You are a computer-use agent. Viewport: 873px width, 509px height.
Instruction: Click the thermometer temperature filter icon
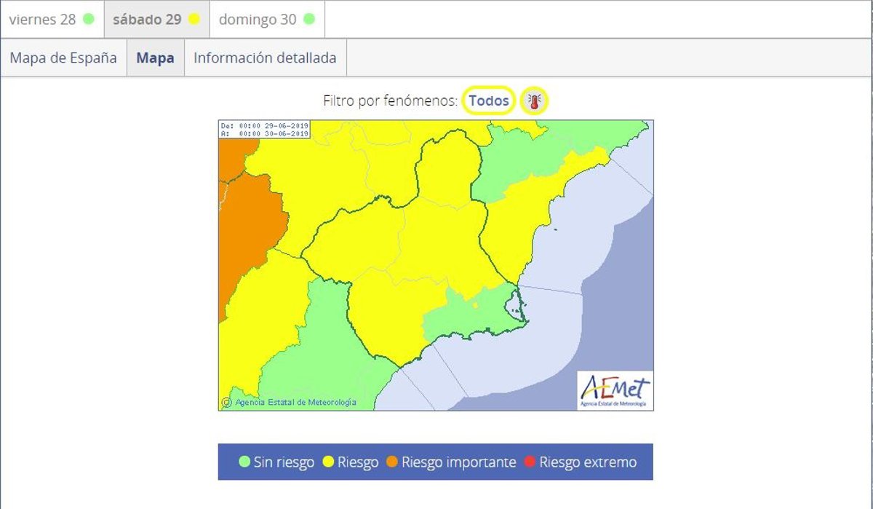[535, 101]
